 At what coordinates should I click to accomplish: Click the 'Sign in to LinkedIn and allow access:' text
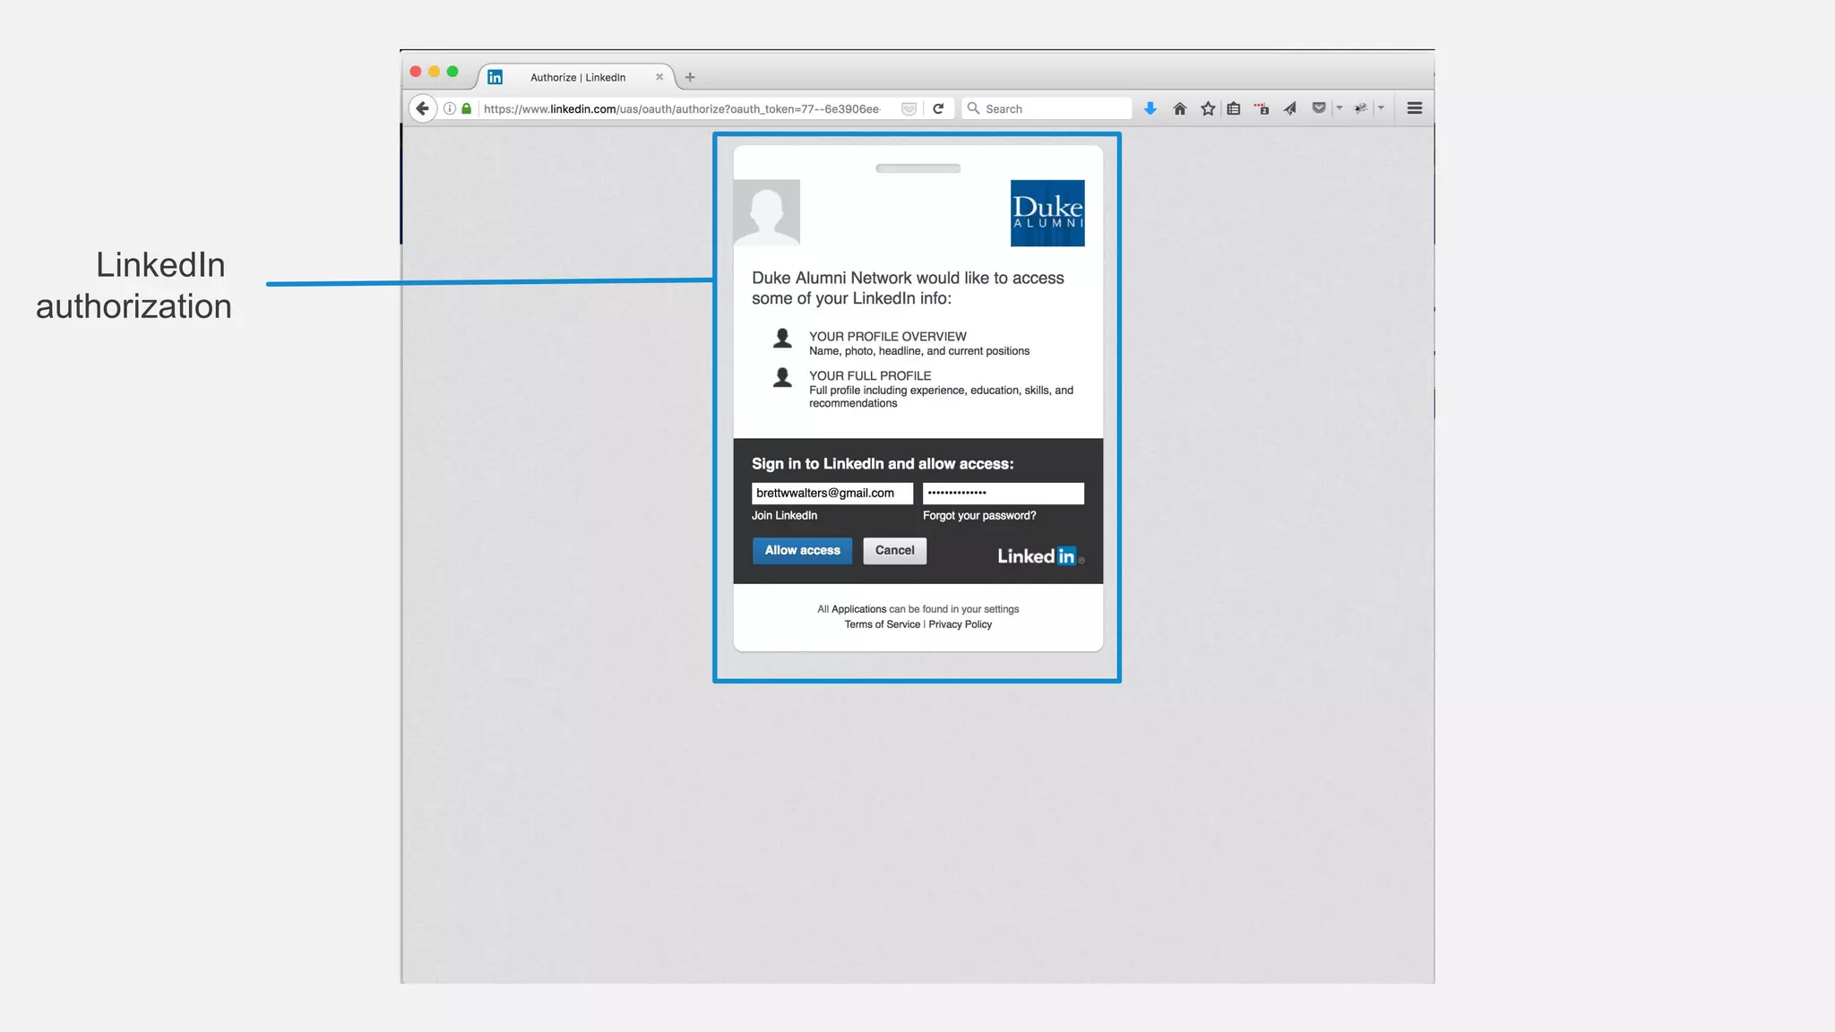[x=883, y=464]
